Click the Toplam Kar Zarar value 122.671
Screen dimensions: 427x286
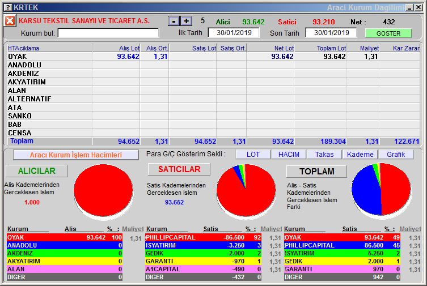pyautogui.click(x=407, y=142)
